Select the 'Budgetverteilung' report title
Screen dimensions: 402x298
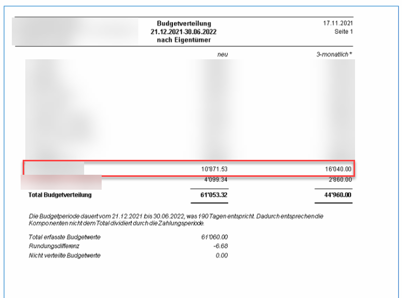point(184,24)
